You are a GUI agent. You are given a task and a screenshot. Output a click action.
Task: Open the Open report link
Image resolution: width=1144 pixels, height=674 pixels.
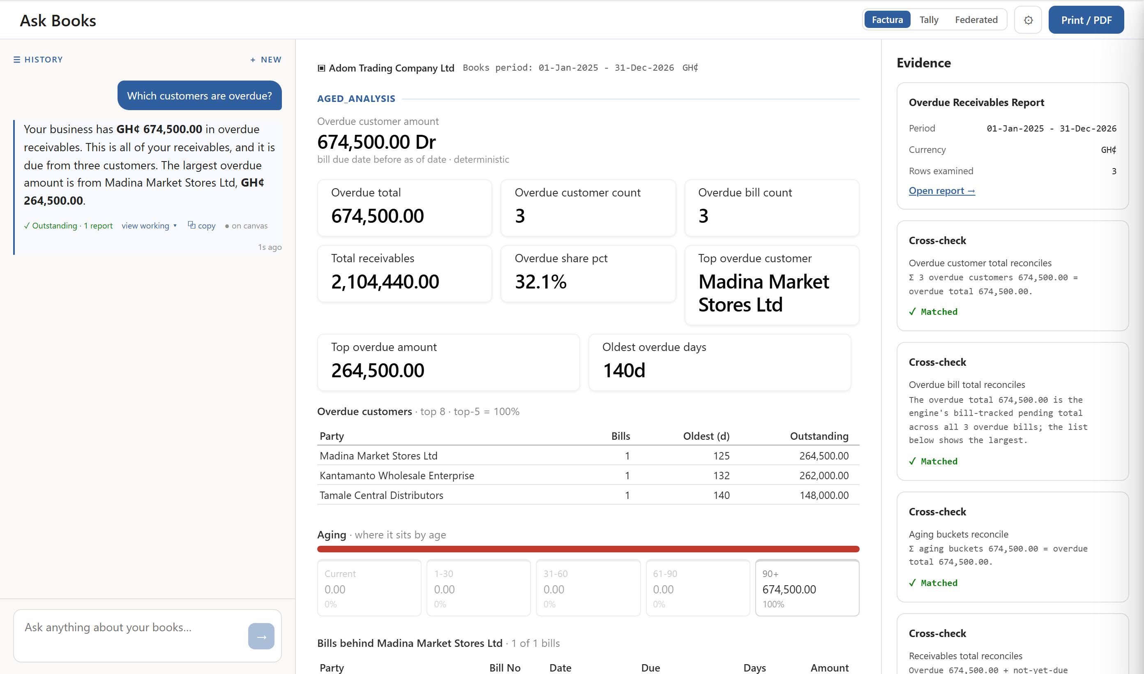[941, 191]
